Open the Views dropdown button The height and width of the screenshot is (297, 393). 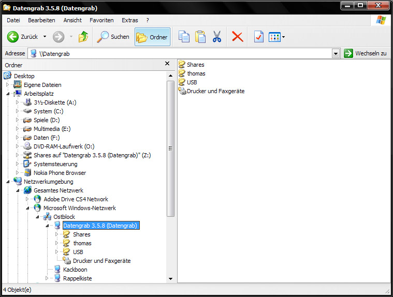point(276,37)
